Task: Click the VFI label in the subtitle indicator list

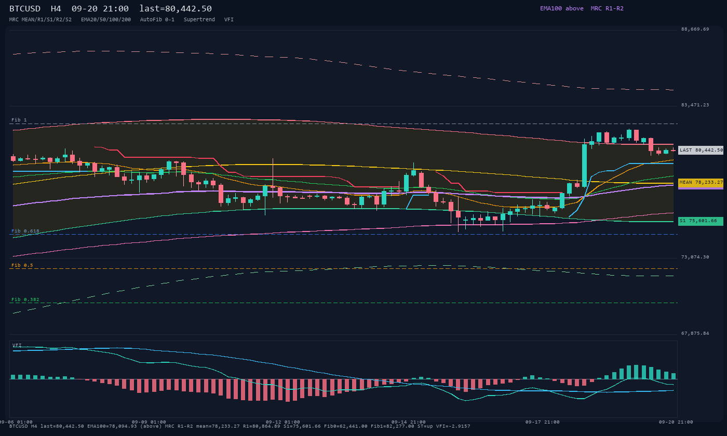Action: (x=229, y=20)
